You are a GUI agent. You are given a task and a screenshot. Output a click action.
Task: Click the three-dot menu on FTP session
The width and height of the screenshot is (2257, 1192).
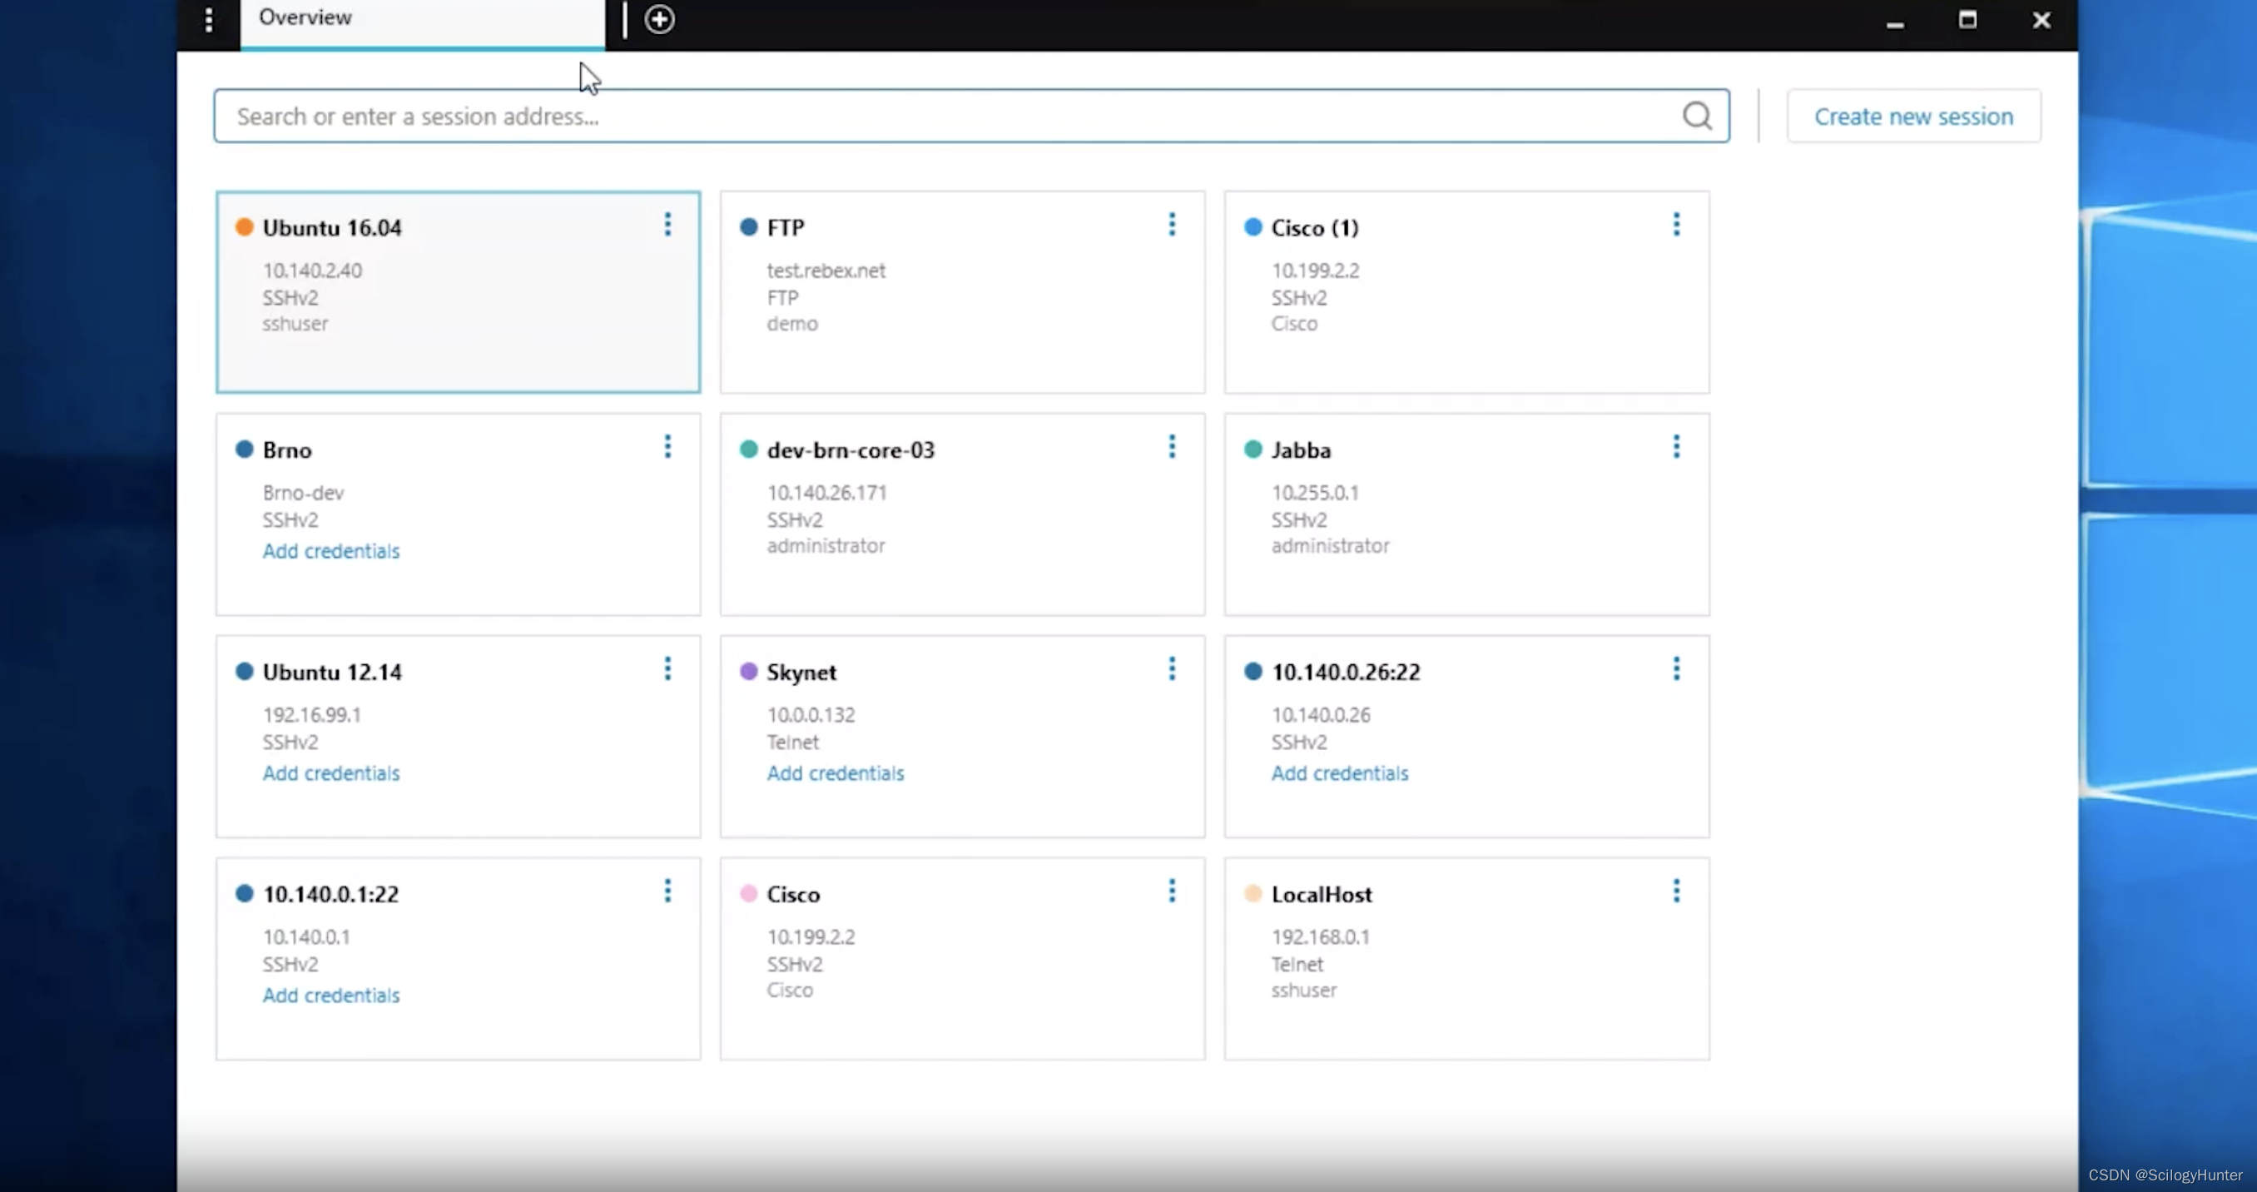1172,224
